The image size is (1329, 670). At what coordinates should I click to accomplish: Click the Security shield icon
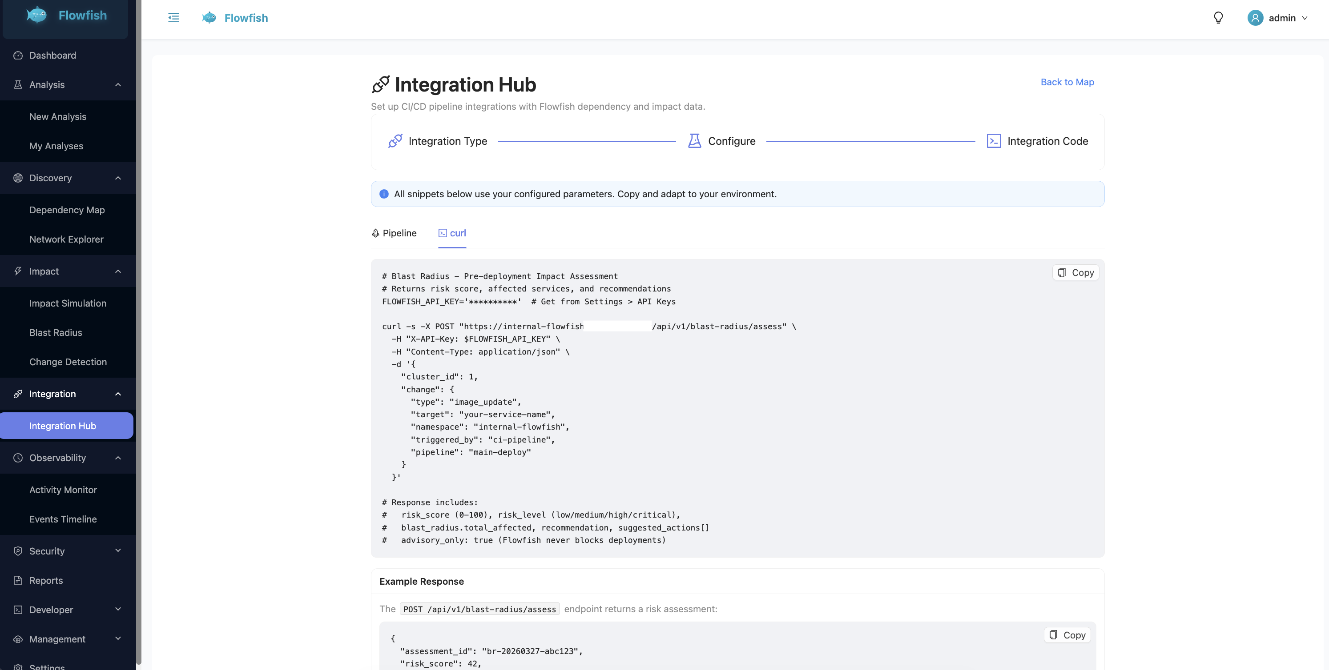(18, 551)
